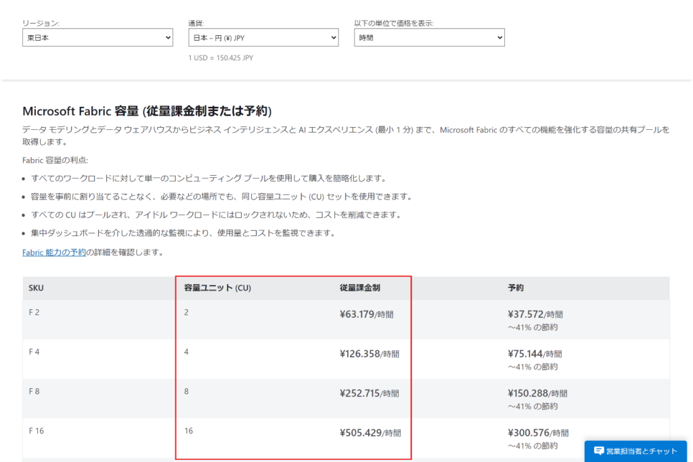Click the chat bubble icon in the chat button
Viewport: 693px width, 462px height.
[598, 451]
